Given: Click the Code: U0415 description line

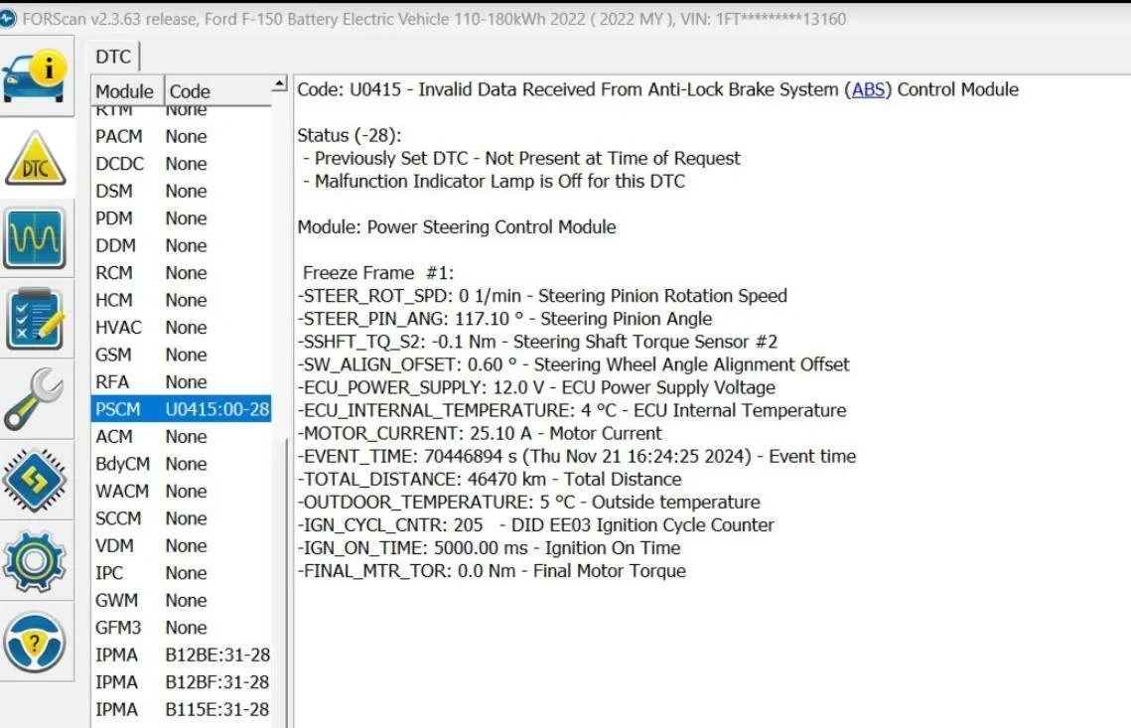Looking at the screenshot, I should click(657, 89).
